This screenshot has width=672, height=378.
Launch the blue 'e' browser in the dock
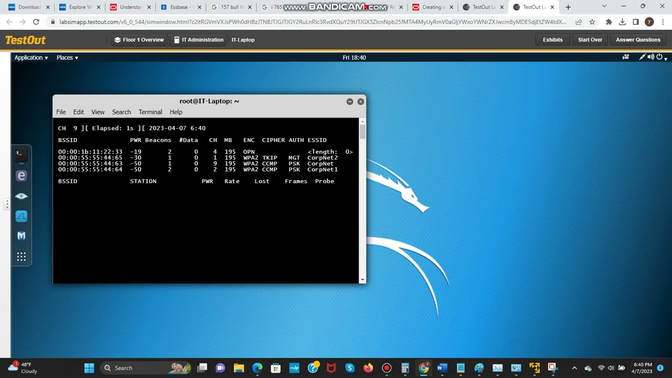(x=22, y=176)
